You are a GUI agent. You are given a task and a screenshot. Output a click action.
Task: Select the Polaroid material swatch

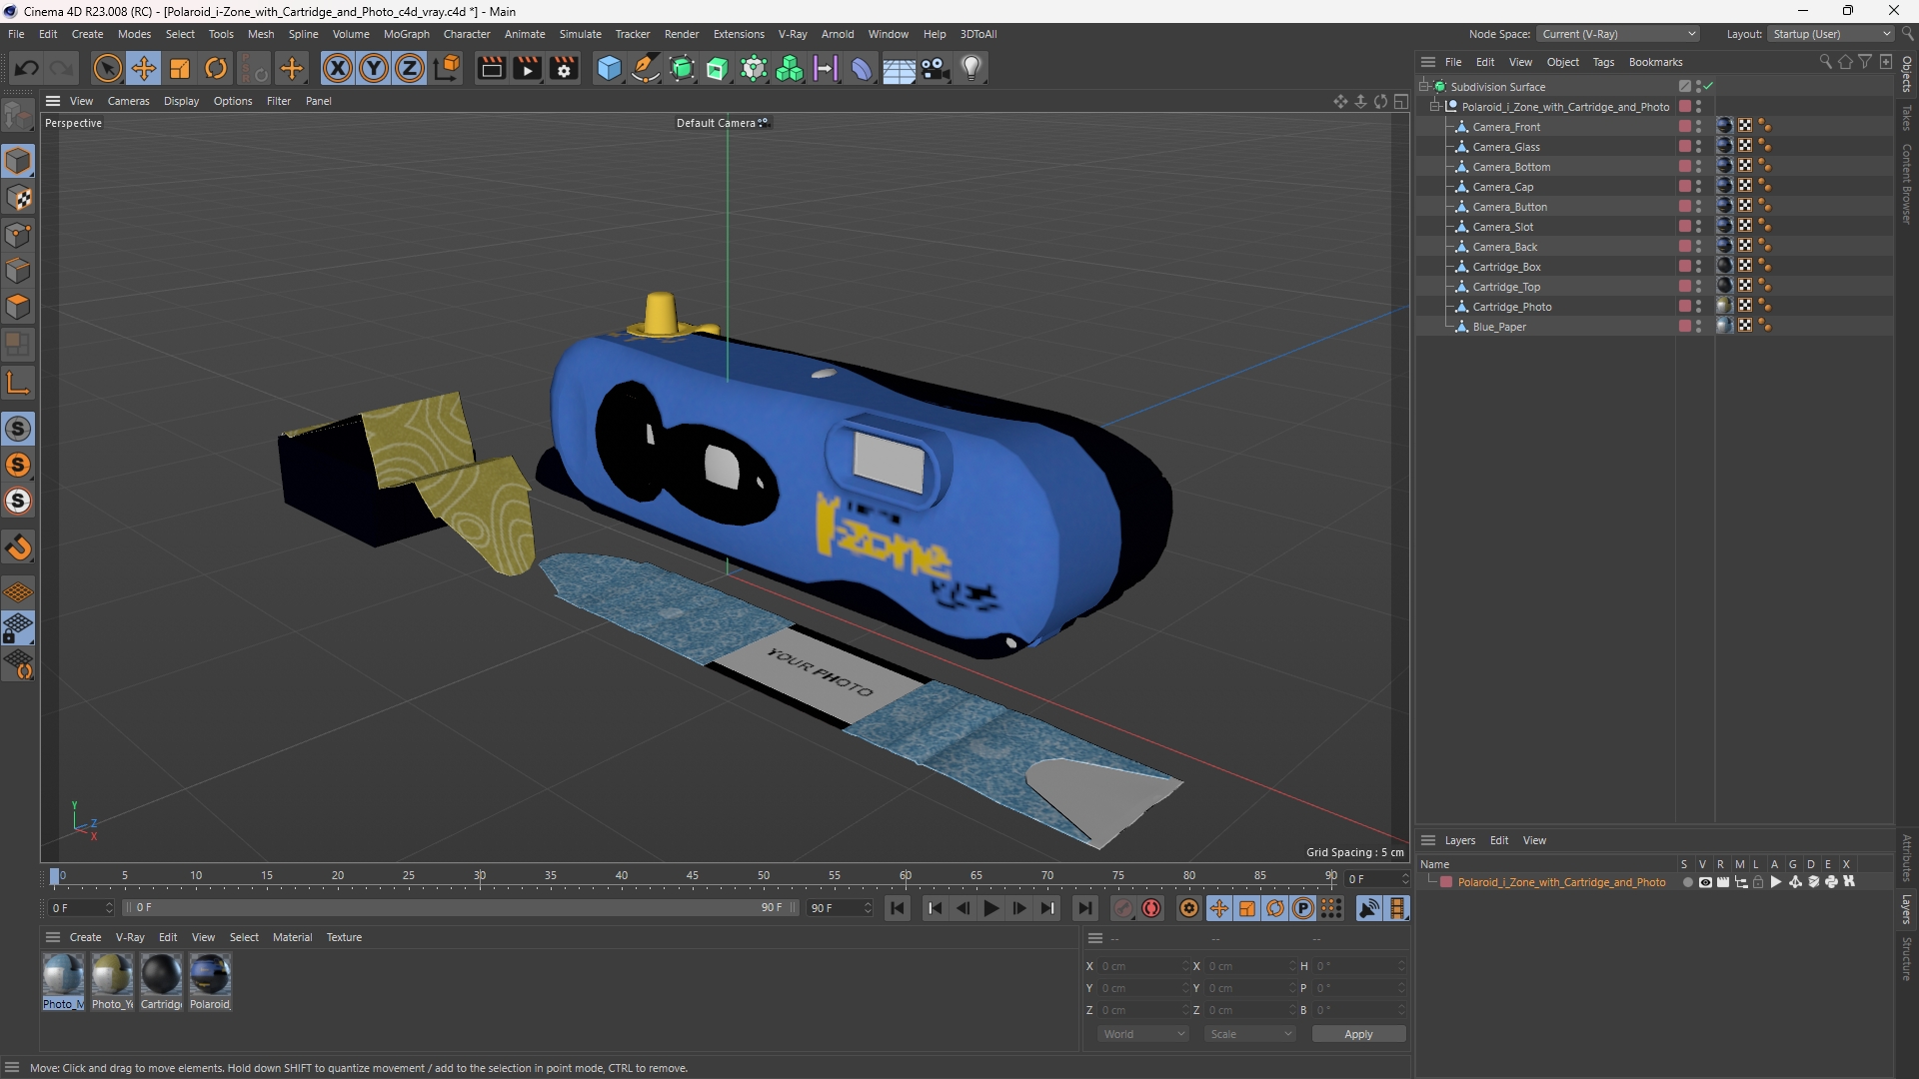[210, 981]
